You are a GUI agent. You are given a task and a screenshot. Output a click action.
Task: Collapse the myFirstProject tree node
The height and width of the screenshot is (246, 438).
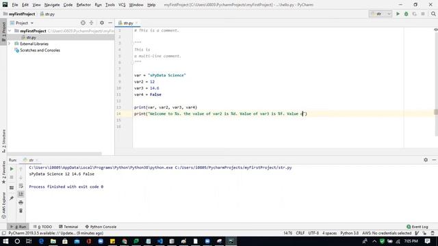click(10, 31)
